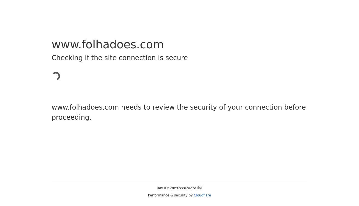Click www.folhadoes.com in the body paragraph

[x=85, y=107]
